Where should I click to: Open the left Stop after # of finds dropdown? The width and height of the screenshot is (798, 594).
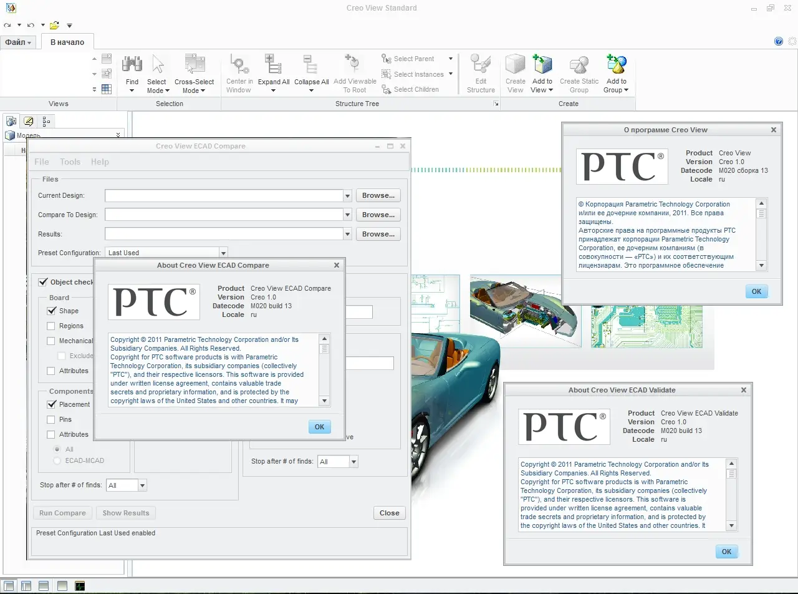pos(142,485)
